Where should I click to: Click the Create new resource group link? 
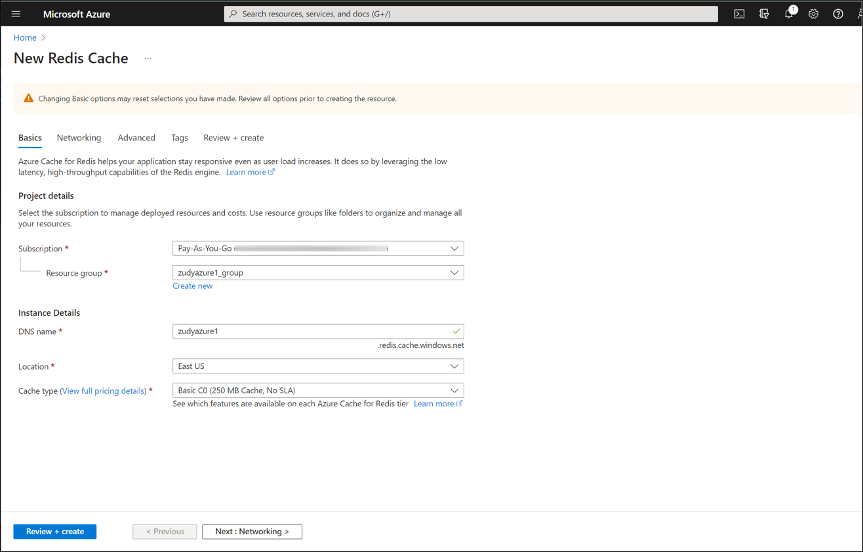tap(192, 286)
